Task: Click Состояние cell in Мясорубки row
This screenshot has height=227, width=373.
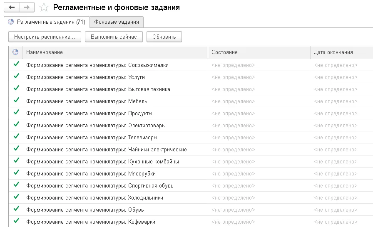Action: coord(259,174)
